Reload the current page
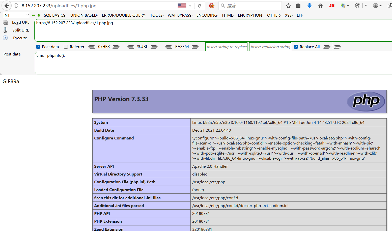Viewport: 392px width, 231px height. [200, 6]
